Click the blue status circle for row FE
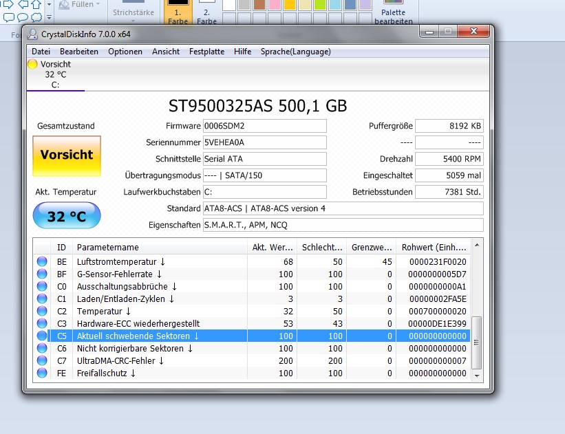The height and width of the screenshot is (434, 565). (x=42, y=373)
